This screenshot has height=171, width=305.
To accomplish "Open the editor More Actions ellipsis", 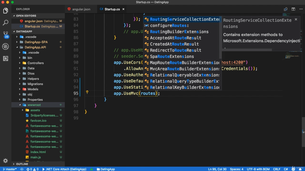I will 301,9.
